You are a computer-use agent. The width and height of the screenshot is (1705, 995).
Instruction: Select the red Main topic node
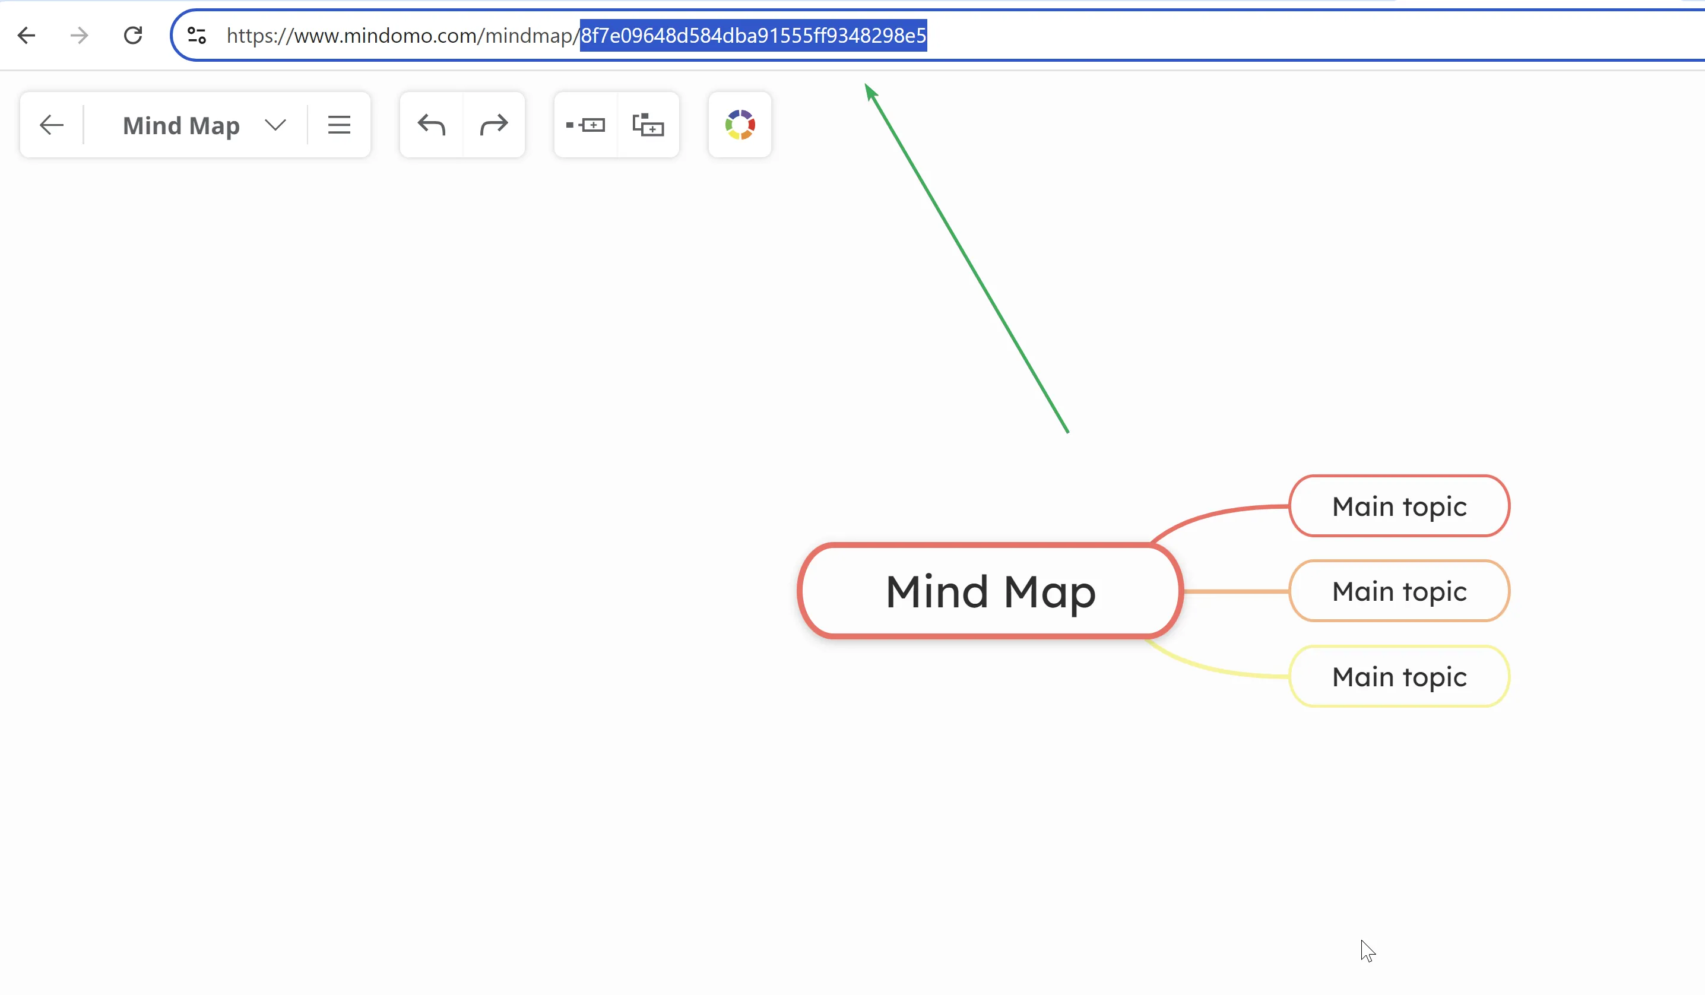[x=1399, y=506]
